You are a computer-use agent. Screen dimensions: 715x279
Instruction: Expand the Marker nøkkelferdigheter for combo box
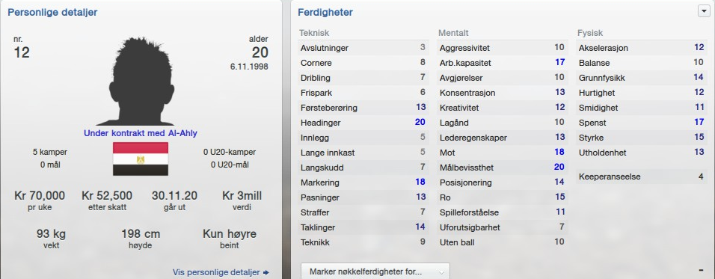pyautogui.click(x=375, y=272)
